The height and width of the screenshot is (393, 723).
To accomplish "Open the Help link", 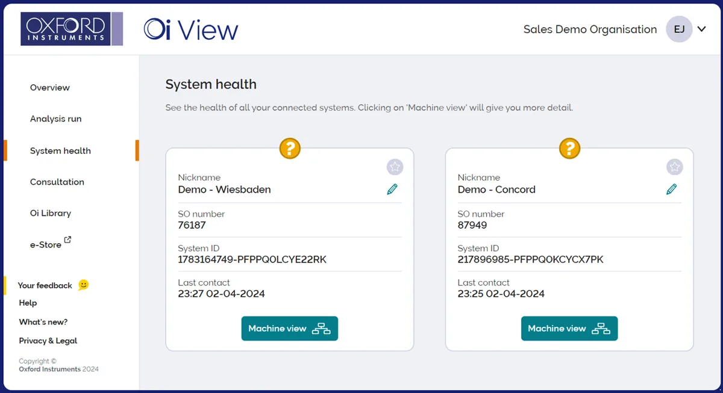I will click(28, 303).
